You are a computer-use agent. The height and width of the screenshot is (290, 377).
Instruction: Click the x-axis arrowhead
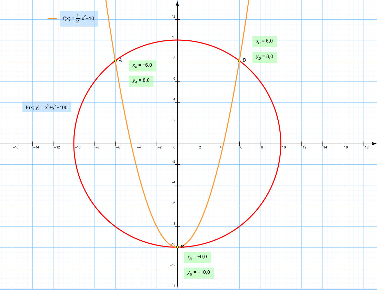click(x=374, y=143)
